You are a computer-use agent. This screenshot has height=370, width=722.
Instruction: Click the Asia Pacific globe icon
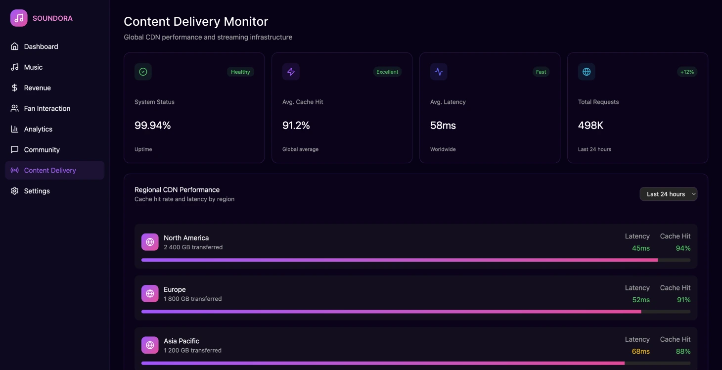[x=150, y=345]
